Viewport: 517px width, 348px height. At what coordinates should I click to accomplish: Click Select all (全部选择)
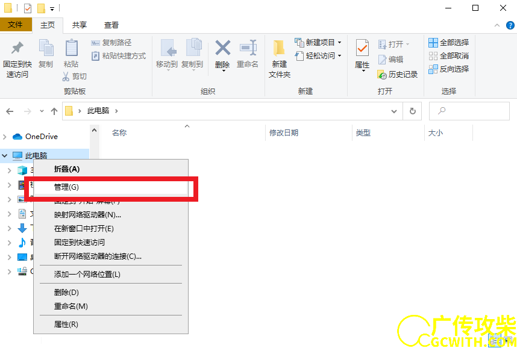(x=449, y=43)
